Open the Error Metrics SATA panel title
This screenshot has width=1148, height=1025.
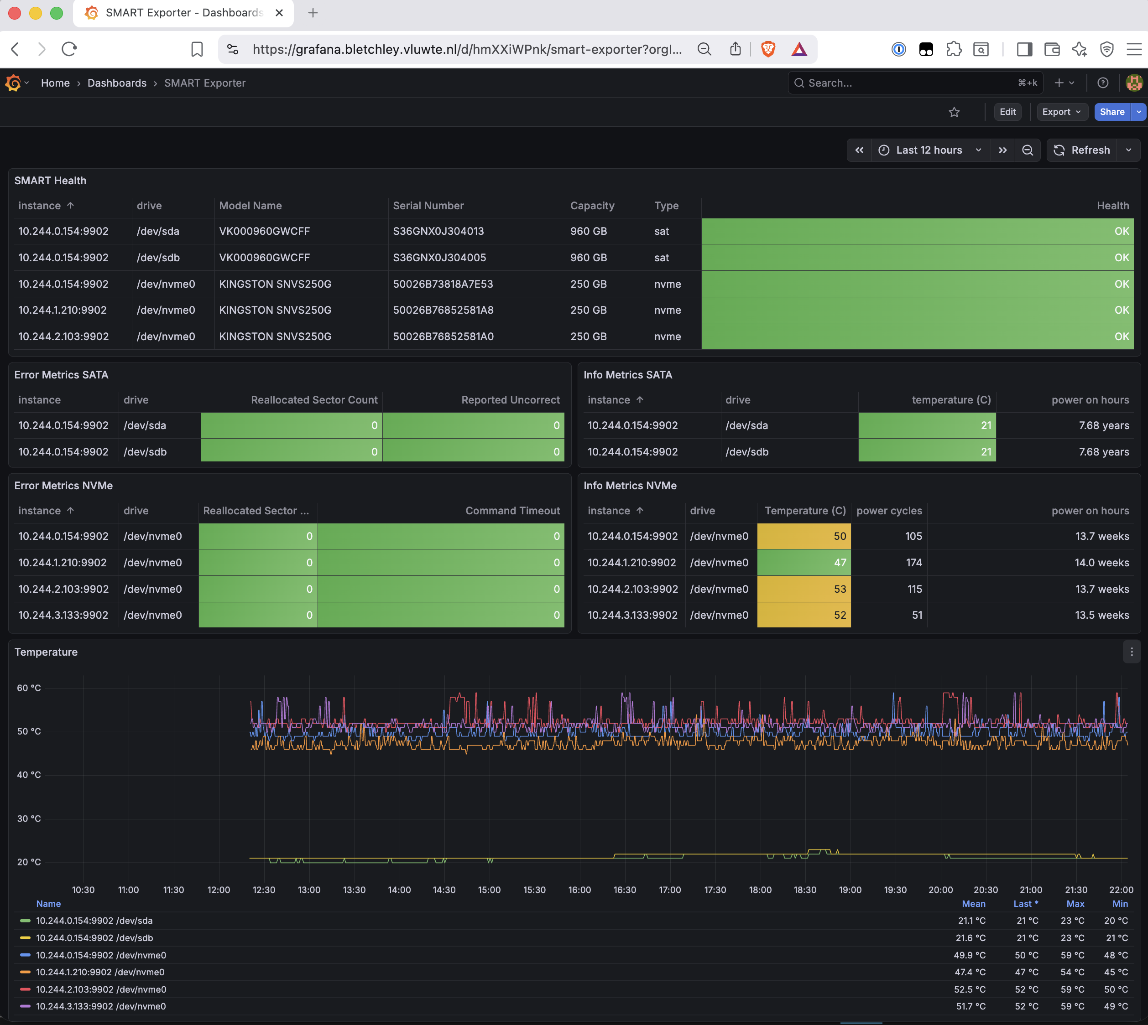(x=62, y=375)
